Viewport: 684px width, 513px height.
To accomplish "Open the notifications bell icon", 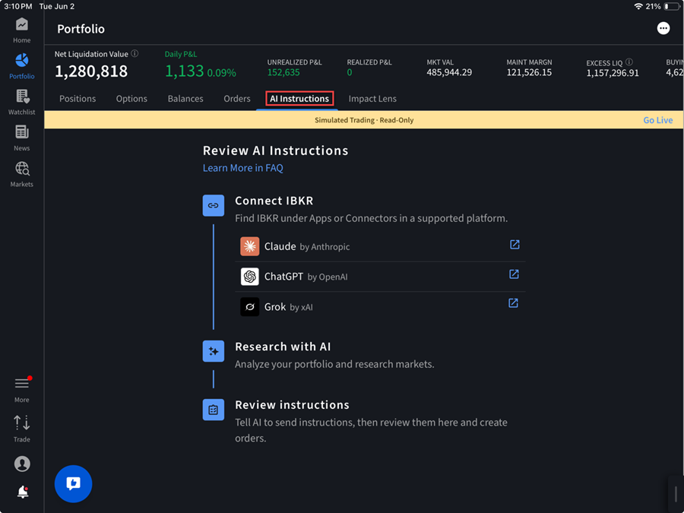I will tap(23, 492).
